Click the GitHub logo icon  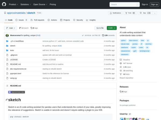[5, 4]
